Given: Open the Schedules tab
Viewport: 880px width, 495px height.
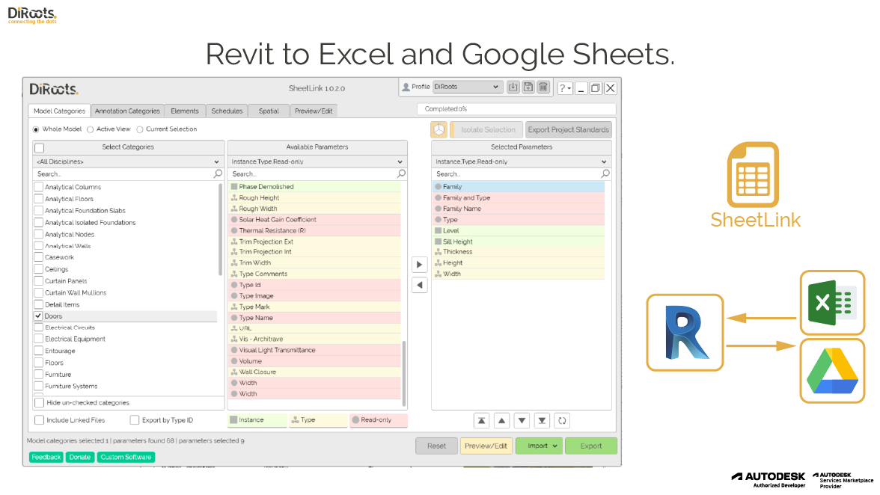Looking at the screenshot, I should 227,111.
